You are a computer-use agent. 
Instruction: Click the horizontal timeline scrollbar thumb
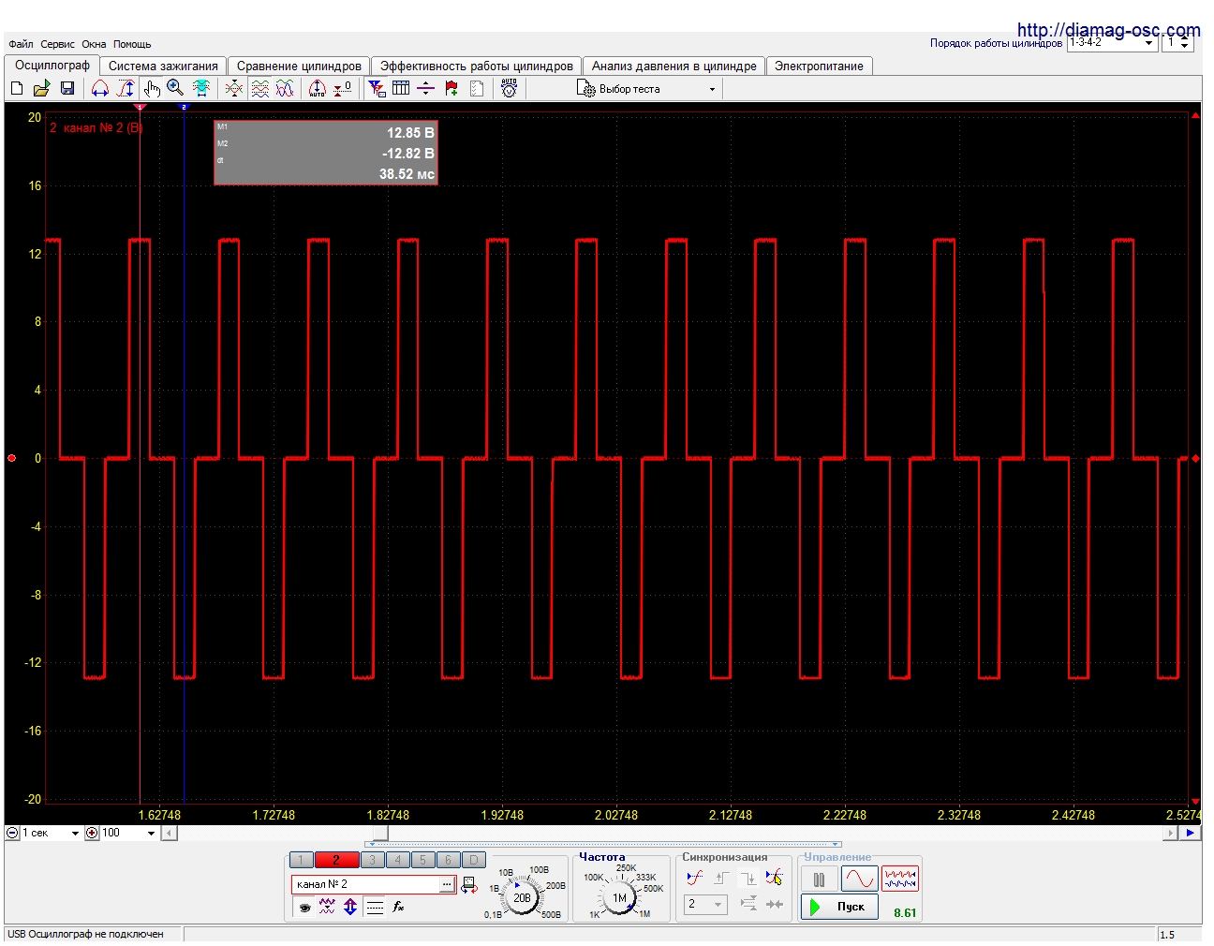point(380,833)
